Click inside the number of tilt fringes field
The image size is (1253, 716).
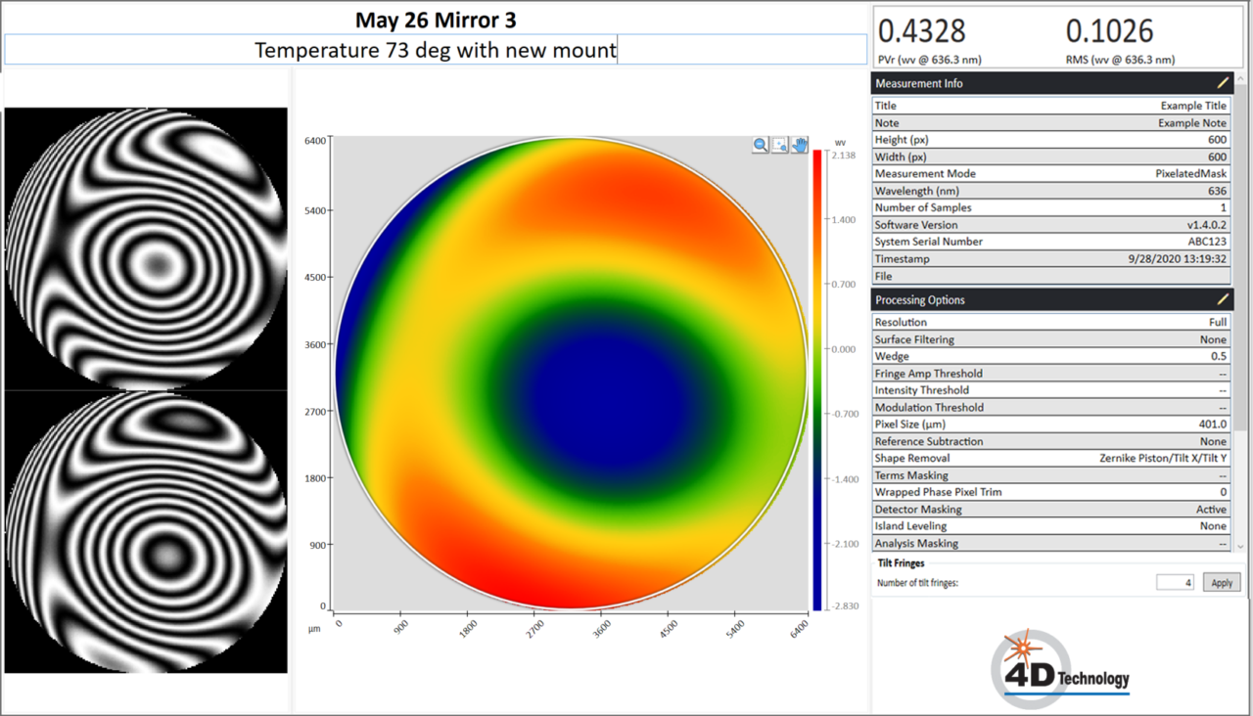tap(1175, 582)
